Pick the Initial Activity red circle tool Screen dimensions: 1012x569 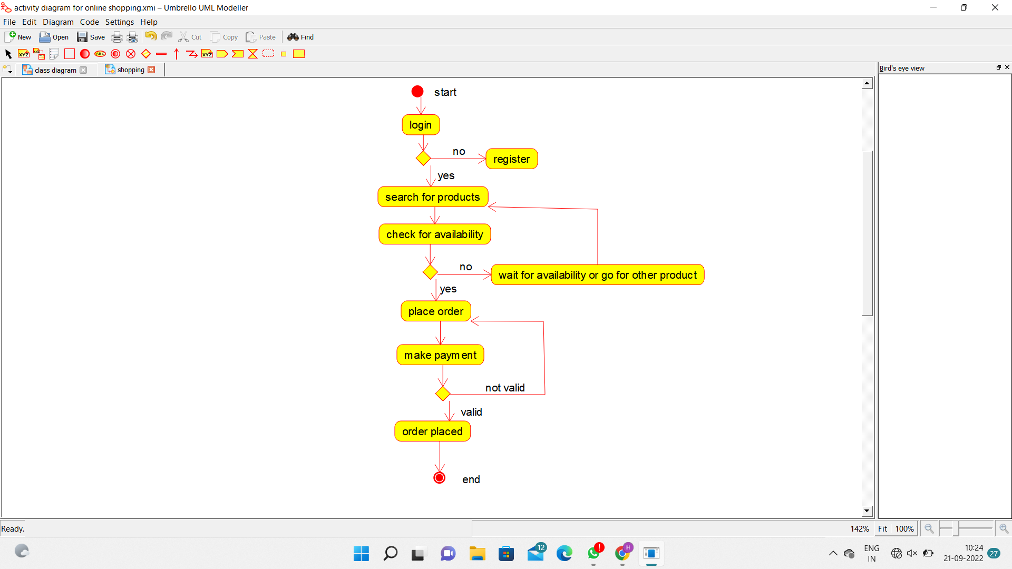tap(85, 54)
